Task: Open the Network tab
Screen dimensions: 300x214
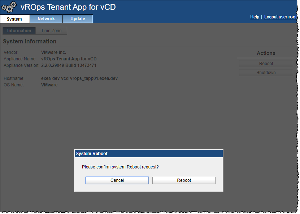Action: (46, 19)
